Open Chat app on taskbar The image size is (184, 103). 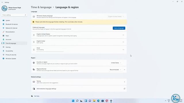(x=90, y=101)
